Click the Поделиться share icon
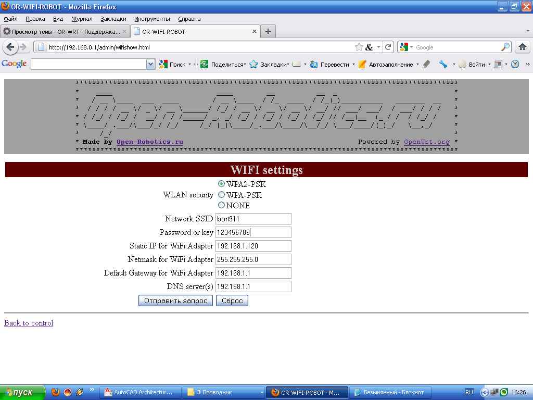Viewport: 533px width, 400px height. click(x=204, y=64)
